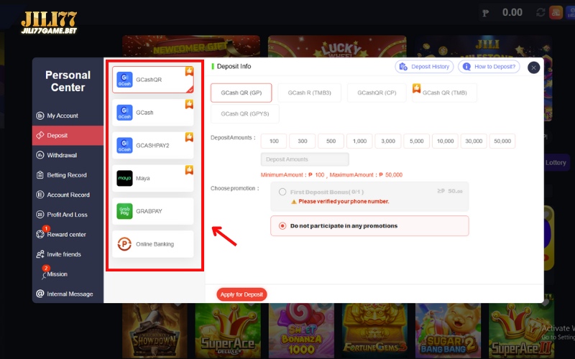Click the Reward center badge icon
The image size is (575, 359).
(40, 235)
